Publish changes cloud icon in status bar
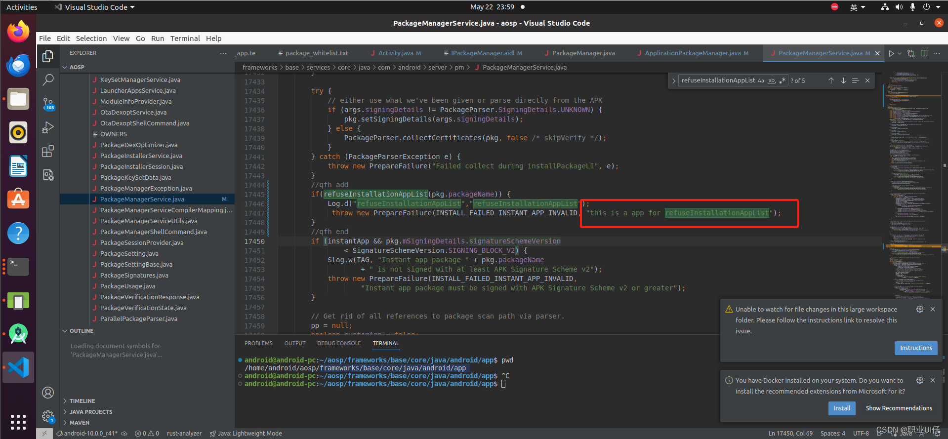 (x=124, y=434)
